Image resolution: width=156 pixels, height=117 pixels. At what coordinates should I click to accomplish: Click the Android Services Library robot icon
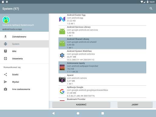62,31
